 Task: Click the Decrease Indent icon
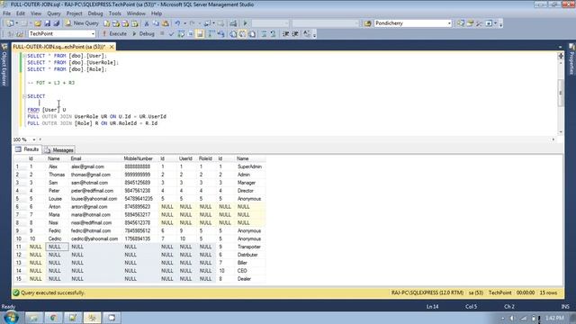tap(286, 34)
